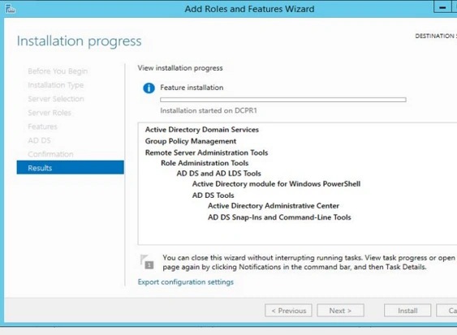Click Active Directory Domain Services entry
This screenshot has width=457, height=335.
(202, 130)
